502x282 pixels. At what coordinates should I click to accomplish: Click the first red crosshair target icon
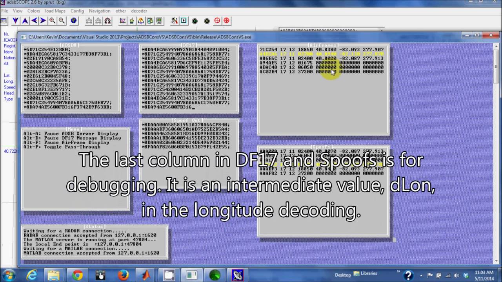pos(217,21)
